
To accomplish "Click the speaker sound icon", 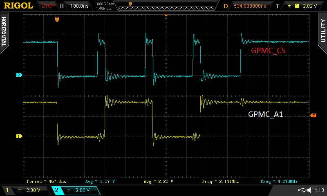I will pos(309,190).
